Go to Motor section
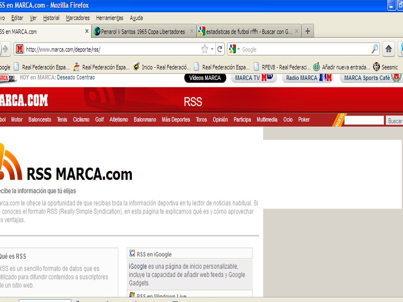The width and height of the screenshot is (403, 302). pos(17,120)
